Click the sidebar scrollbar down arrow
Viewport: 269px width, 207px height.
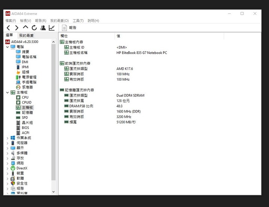click(53, 192)
